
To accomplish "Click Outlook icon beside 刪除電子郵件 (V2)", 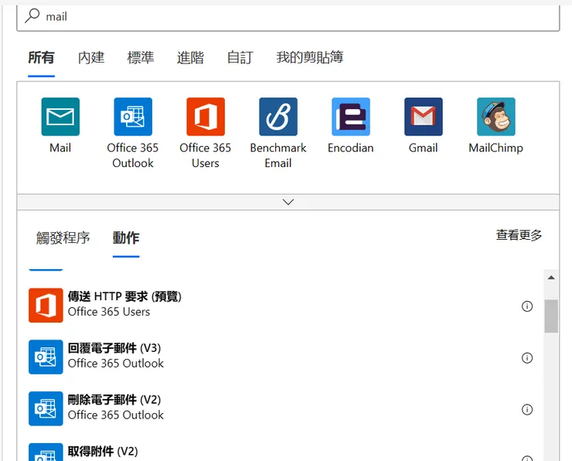I will click(x=46, y=408).
